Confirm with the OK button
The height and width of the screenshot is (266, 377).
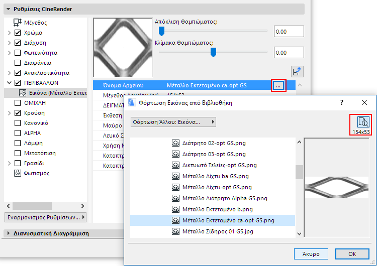(x=352, y=254)
